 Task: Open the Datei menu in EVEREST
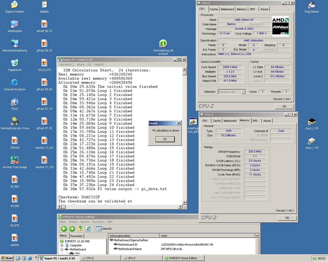tap(62, 222)
